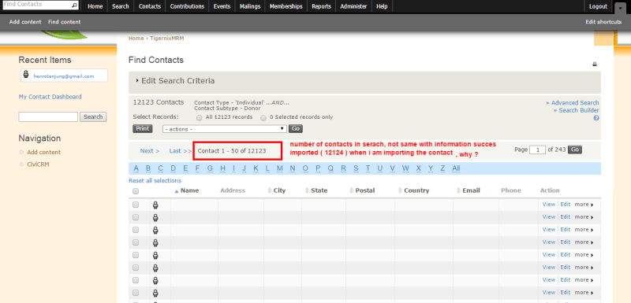This screenshot has height=303, width=631.
Task: Open the Reports menu
Action: [321, 6]
